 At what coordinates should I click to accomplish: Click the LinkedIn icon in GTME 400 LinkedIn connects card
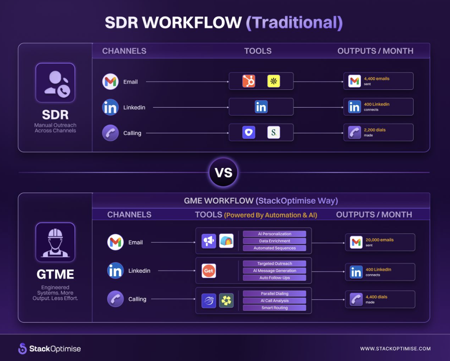tap(357, 272)
